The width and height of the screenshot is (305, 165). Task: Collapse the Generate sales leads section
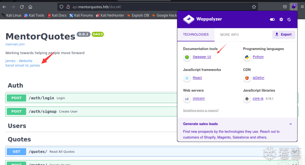[x=291, y=124]
